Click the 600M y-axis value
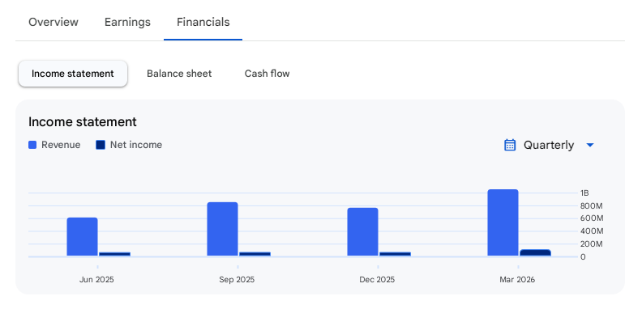 [x=592, y=218]
